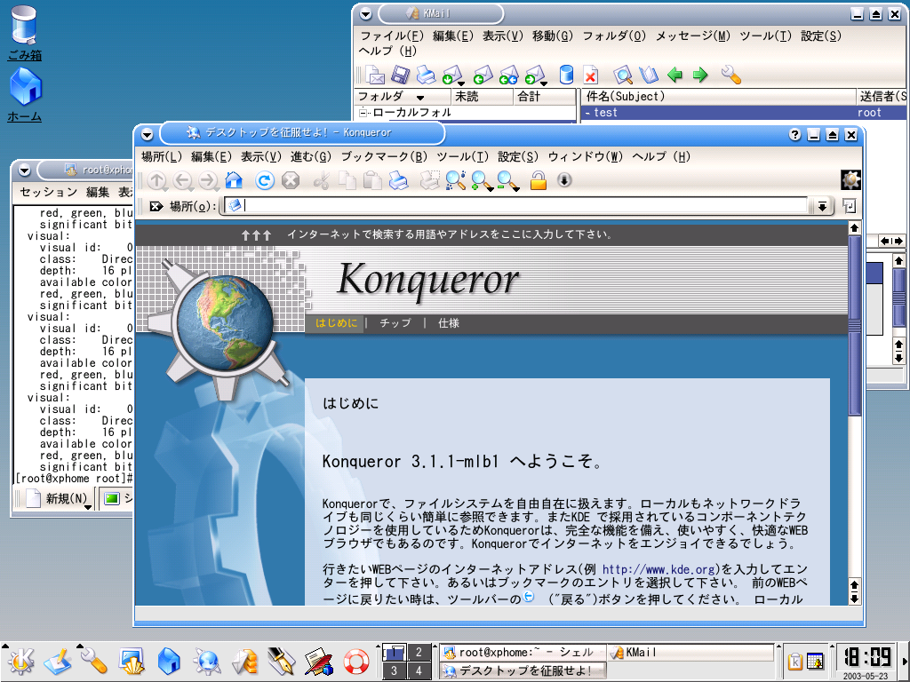Image resolution: width=910 pixels, height=682 pixels.
Task: Open the Home folder desktop icon
Action: point(24,94)
